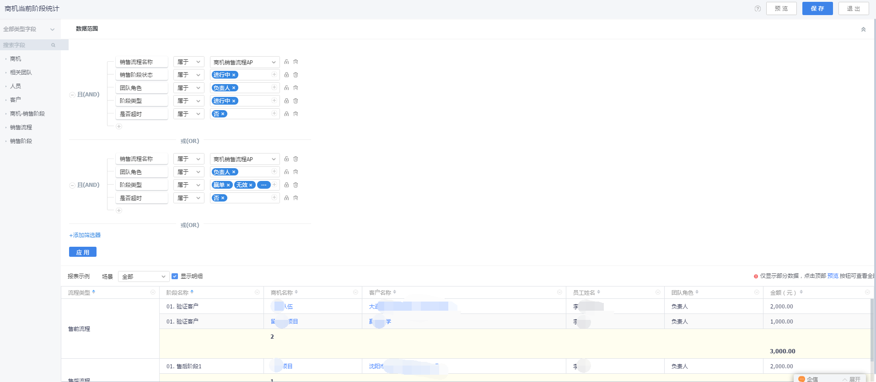
Task: Delete second group's 销售流程名称 row
Action: (x=296, y=159)
